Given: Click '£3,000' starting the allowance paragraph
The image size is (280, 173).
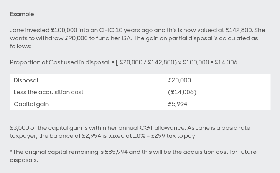Looking at the screenshot, I should pyautogui.click(x=19, y=128).
